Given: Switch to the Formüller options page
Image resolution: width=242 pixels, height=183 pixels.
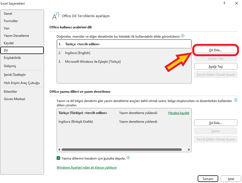Looking at the screenshot, I should [x=11, y=21].
